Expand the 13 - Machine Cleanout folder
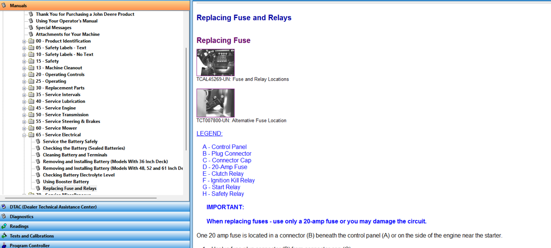 (x=24, y=68)
